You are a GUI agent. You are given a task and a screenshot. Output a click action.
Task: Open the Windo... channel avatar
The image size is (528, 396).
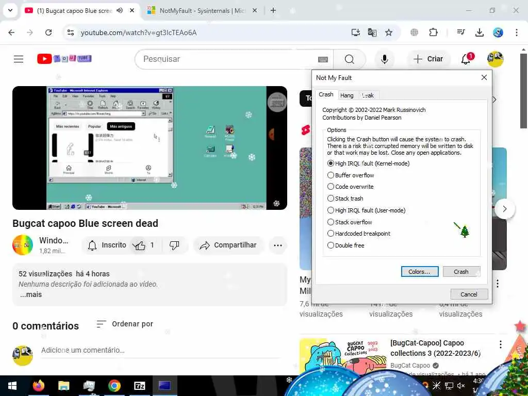(x=23, y=245)
